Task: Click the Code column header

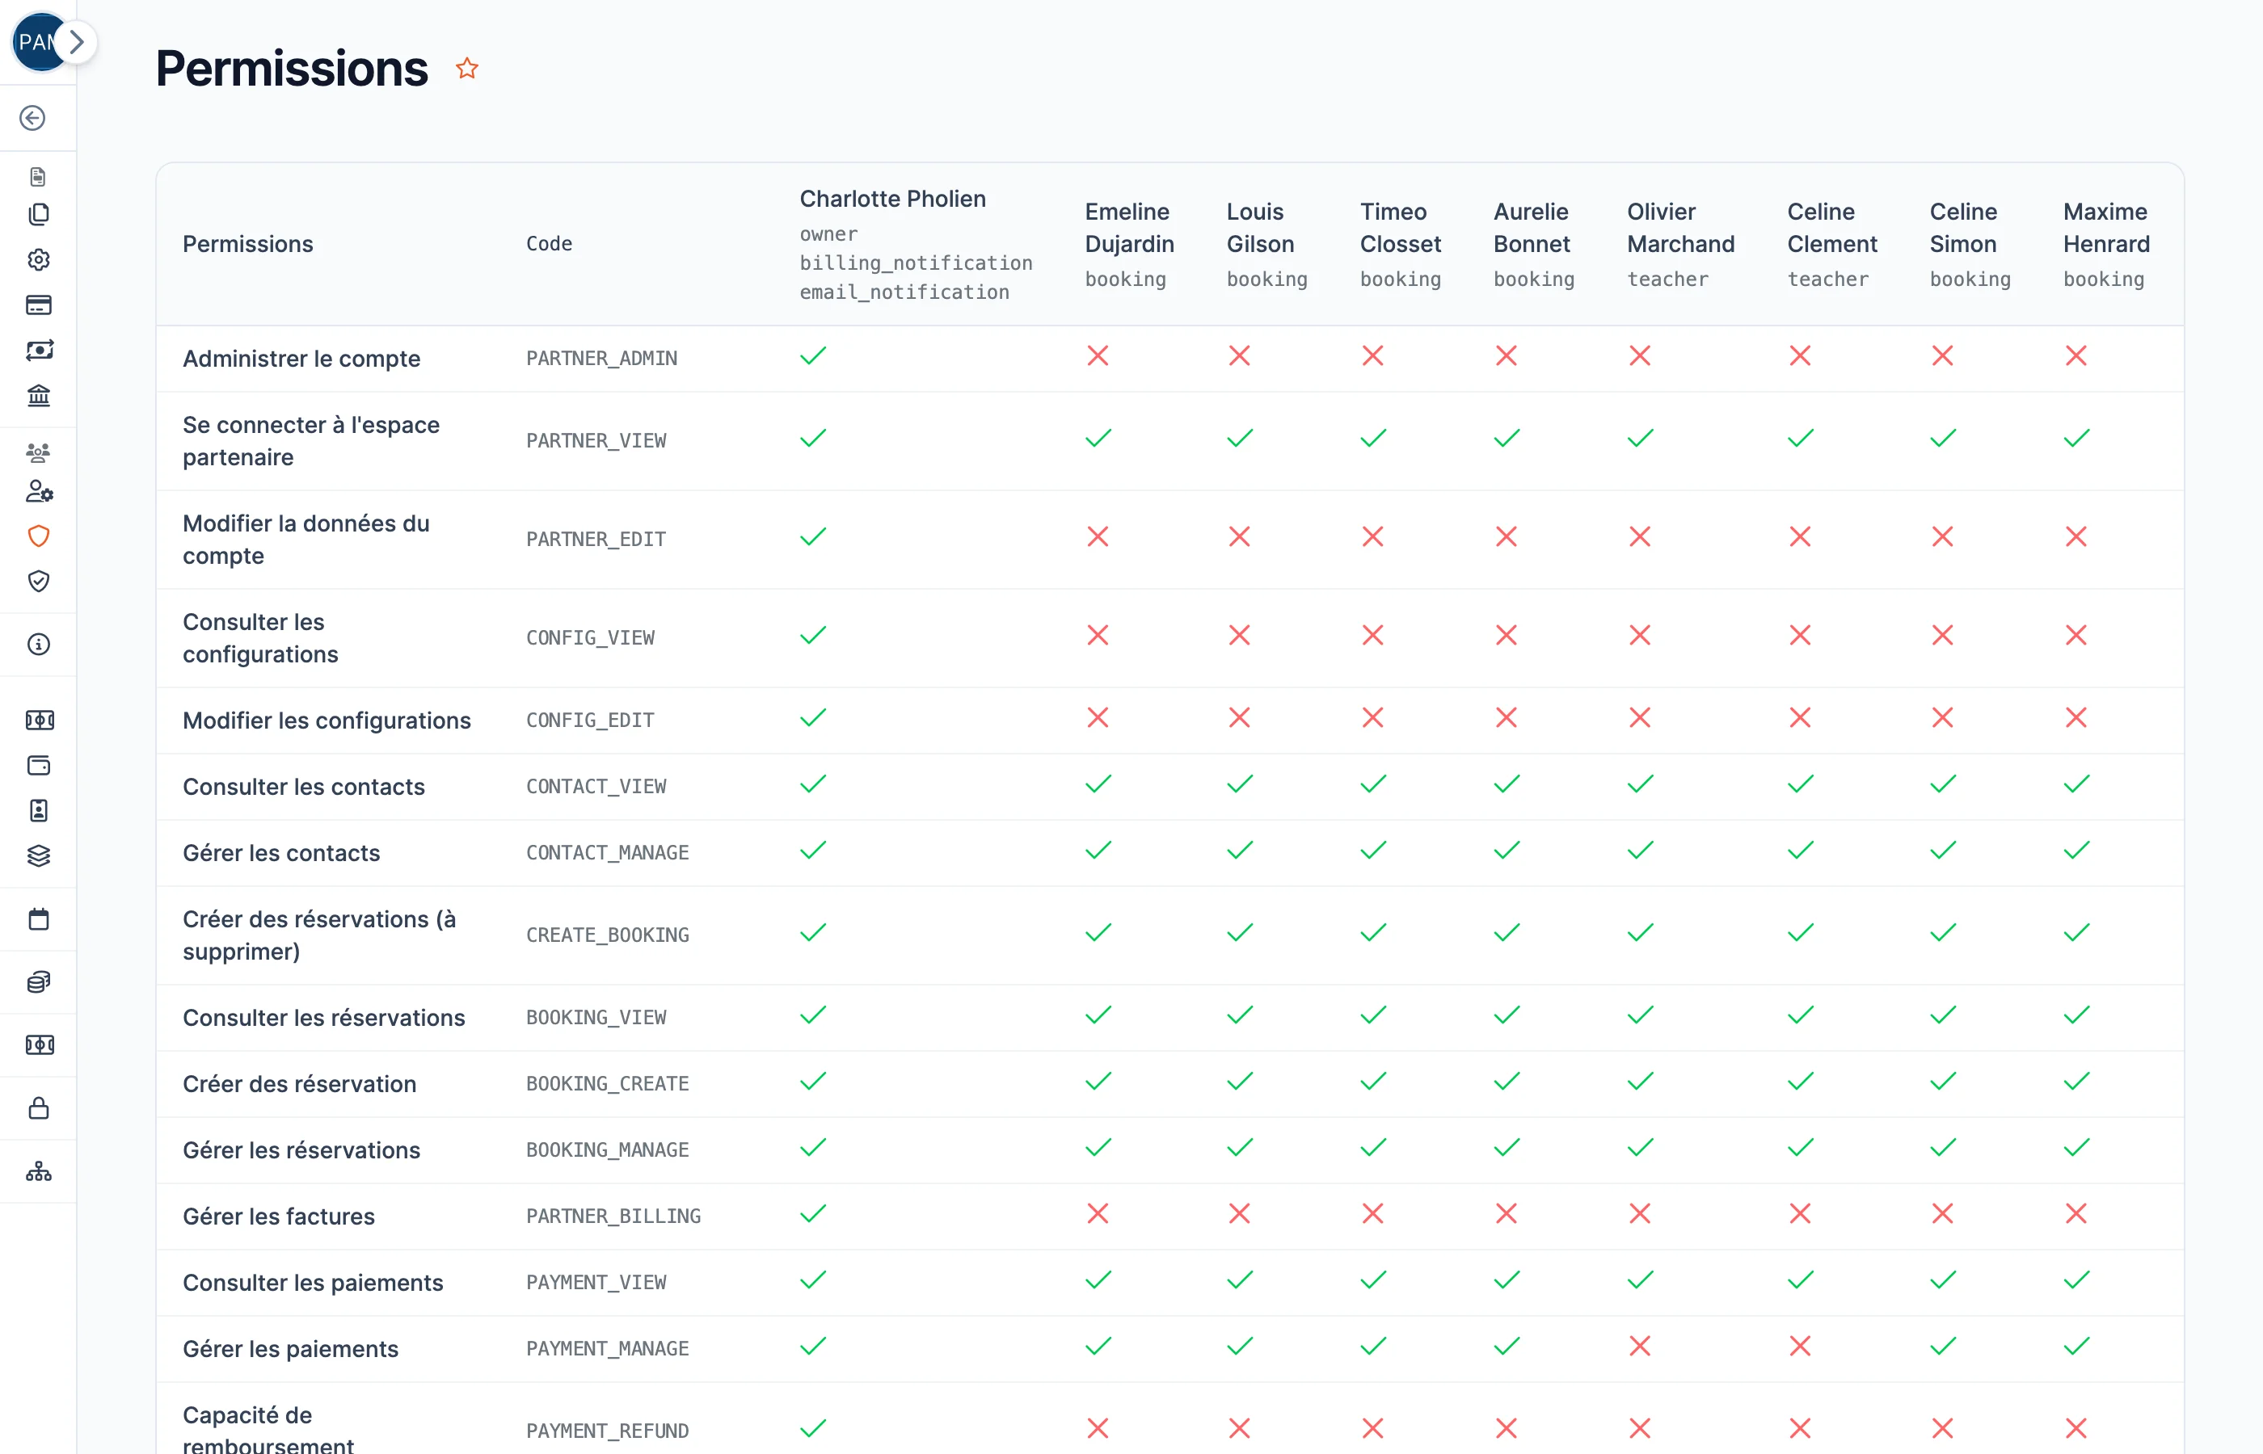Action: [x=549, y=244]
